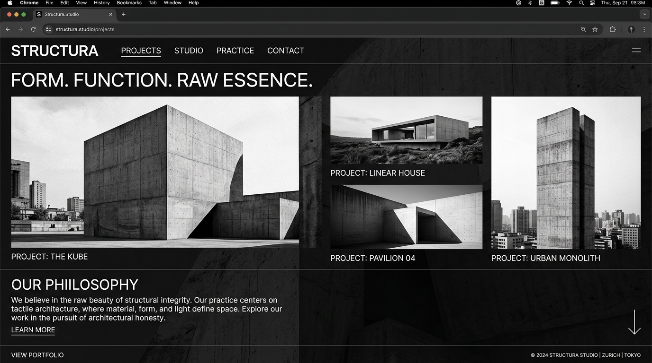Click the date and time in menu bar
The width and height of the screenshot is (652, 363).
pyautogui.click(x=623, y=3)
